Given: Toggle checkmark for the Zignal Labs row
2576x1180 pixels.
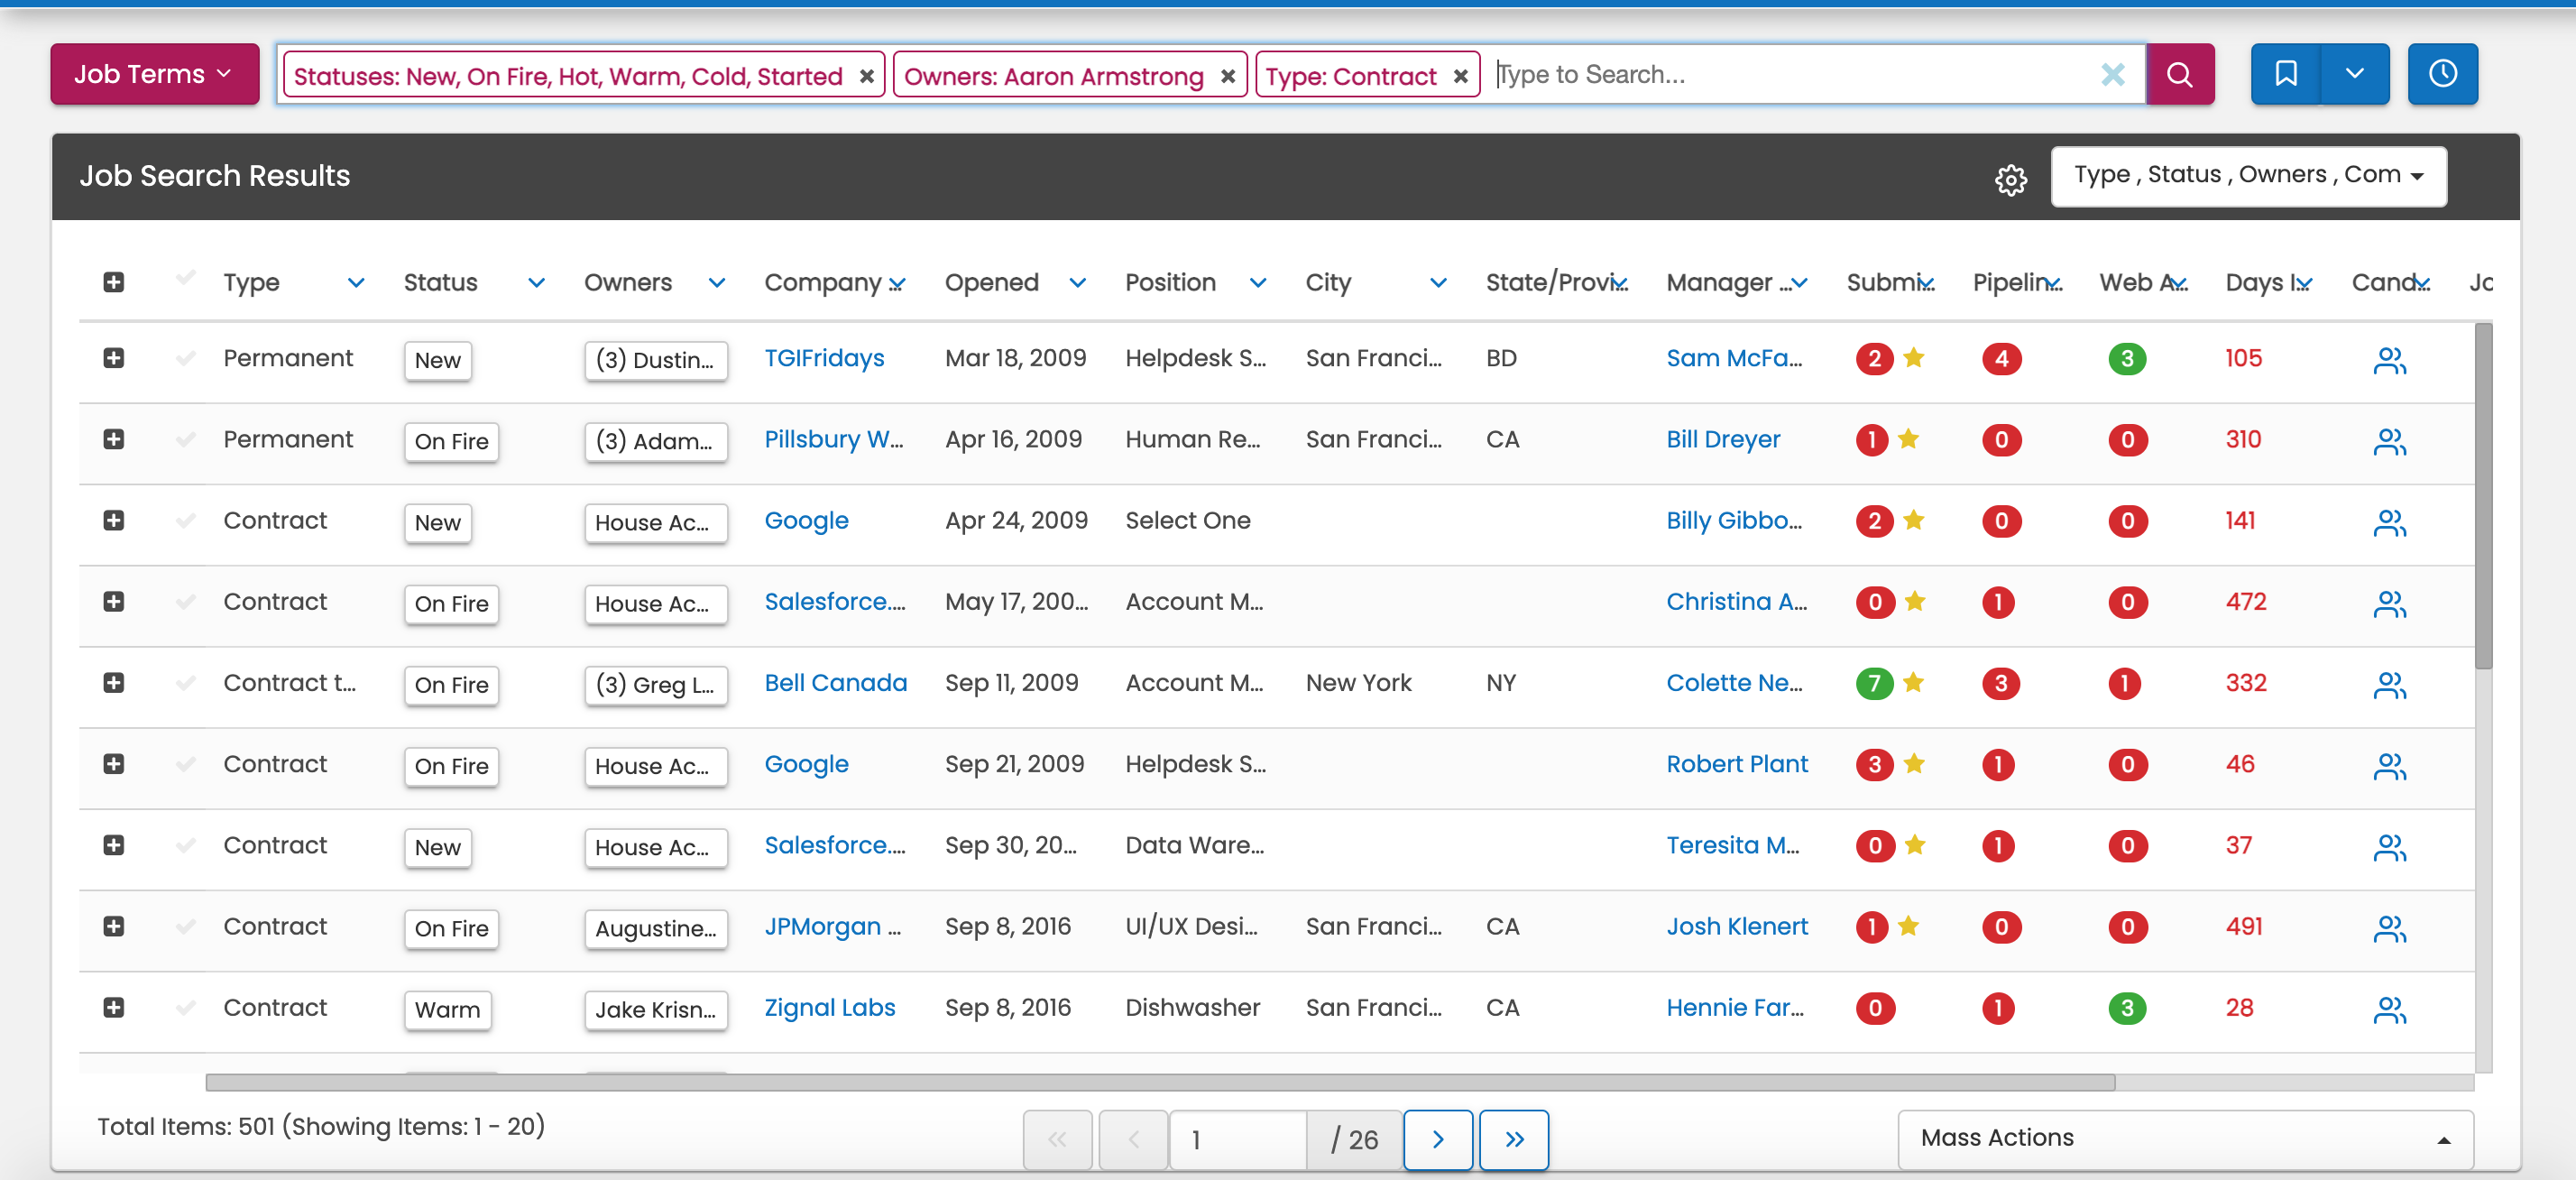Looking at the screenshot, I should (x=185, y=1007).
